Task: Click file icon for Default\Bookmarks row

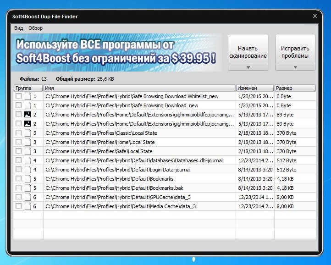Action: click(x=28, y=179)
